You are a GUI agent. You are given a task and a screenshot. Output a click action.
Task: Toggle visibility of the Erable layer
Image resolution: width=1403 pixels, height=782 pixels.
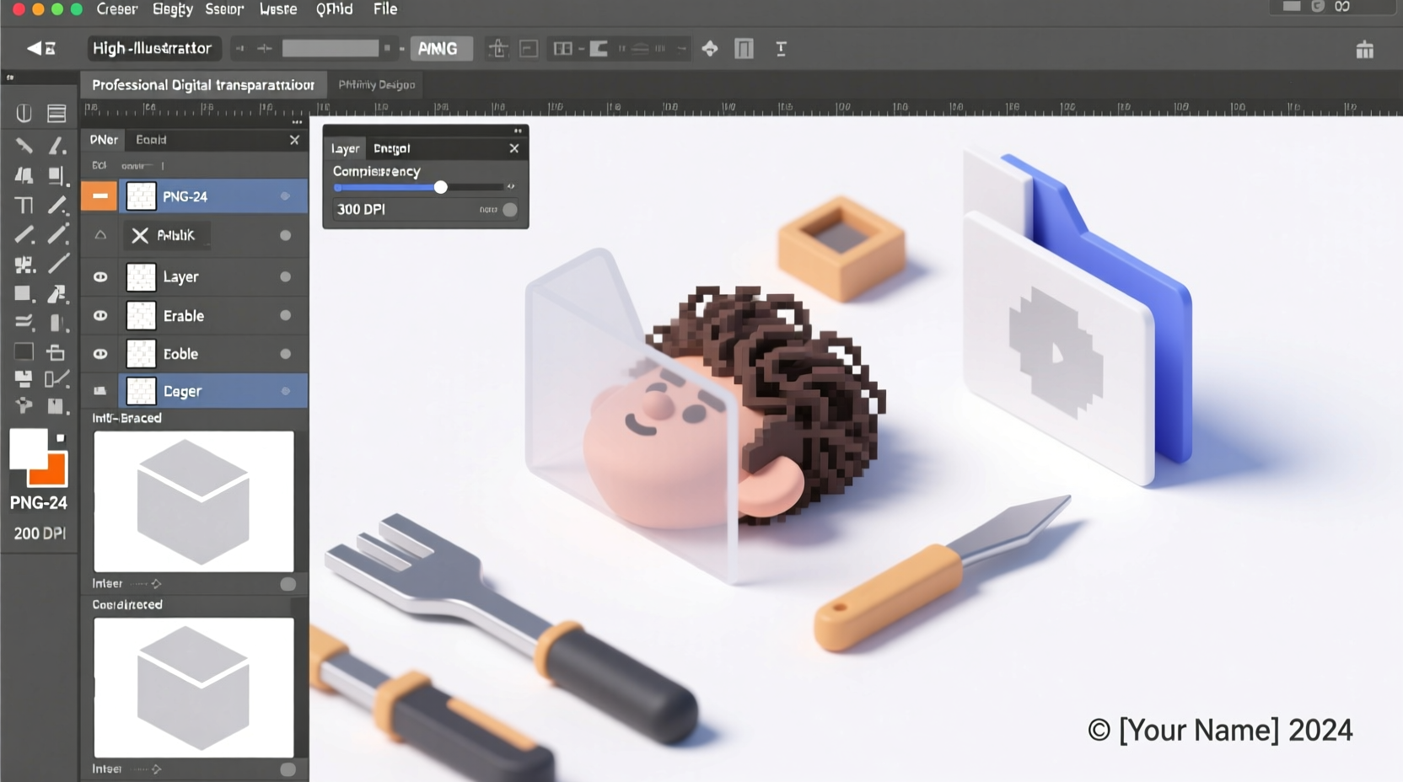pos(99,315)
